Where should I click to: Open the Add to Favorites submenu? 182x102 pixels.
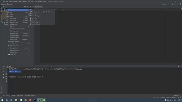tap(18, 31)
